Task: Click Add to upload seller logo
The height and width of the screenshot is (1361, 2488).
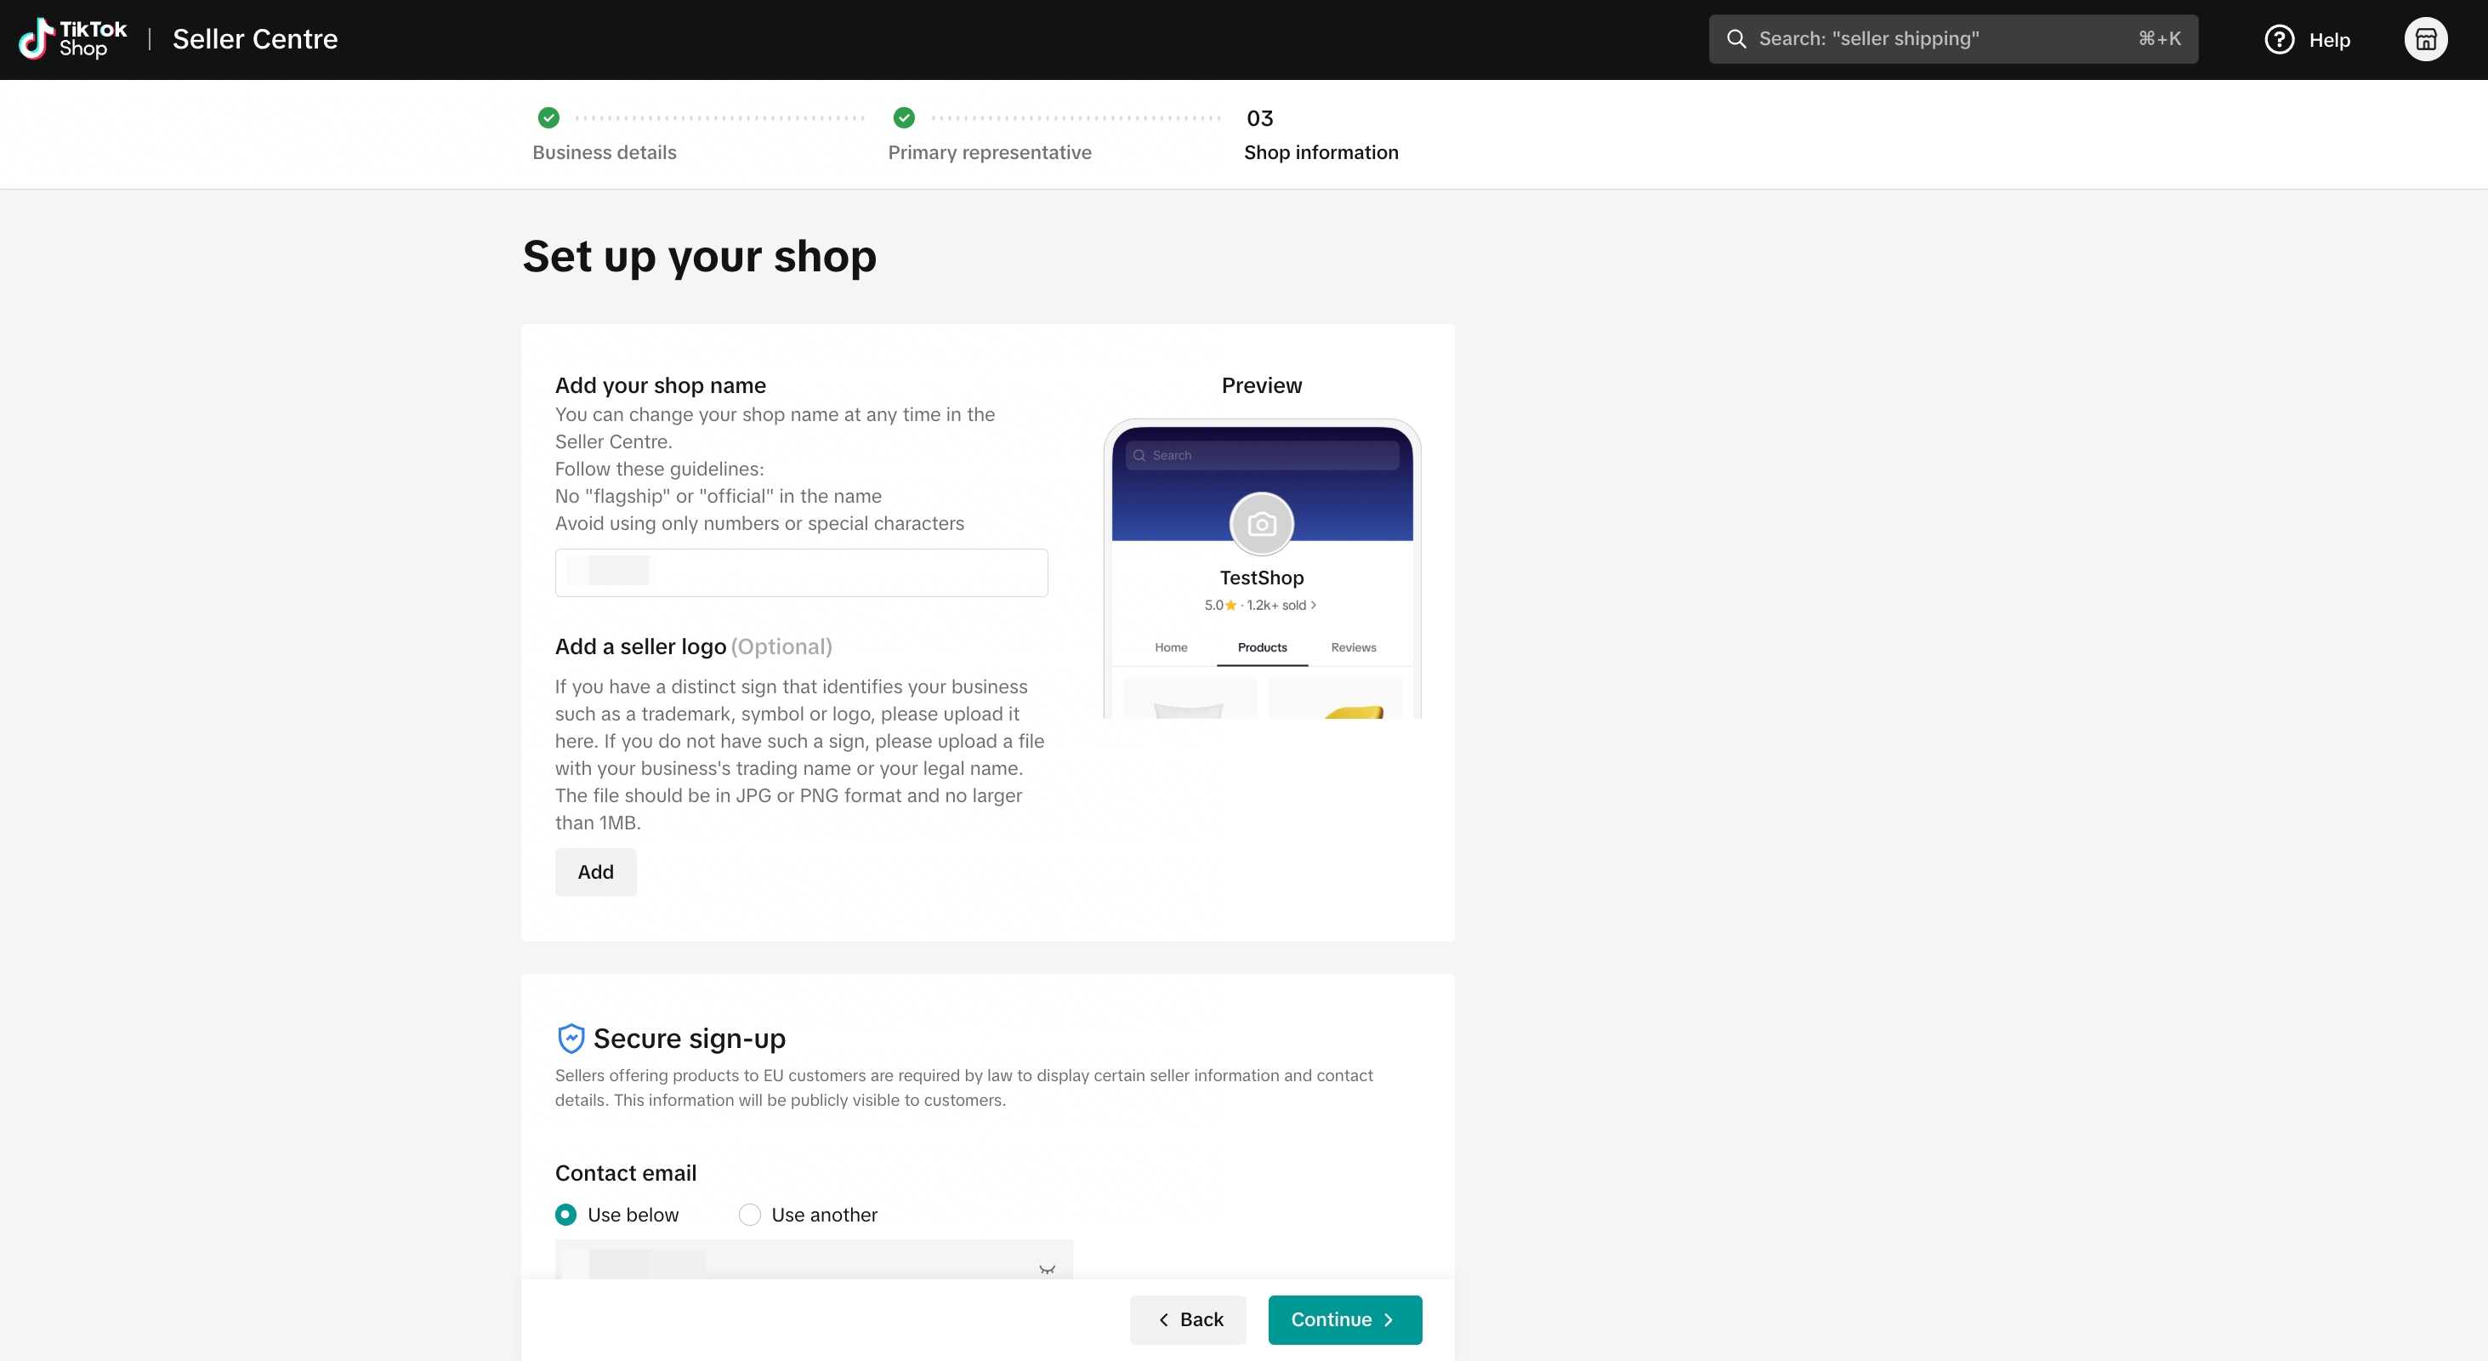Action: point(596,871)
